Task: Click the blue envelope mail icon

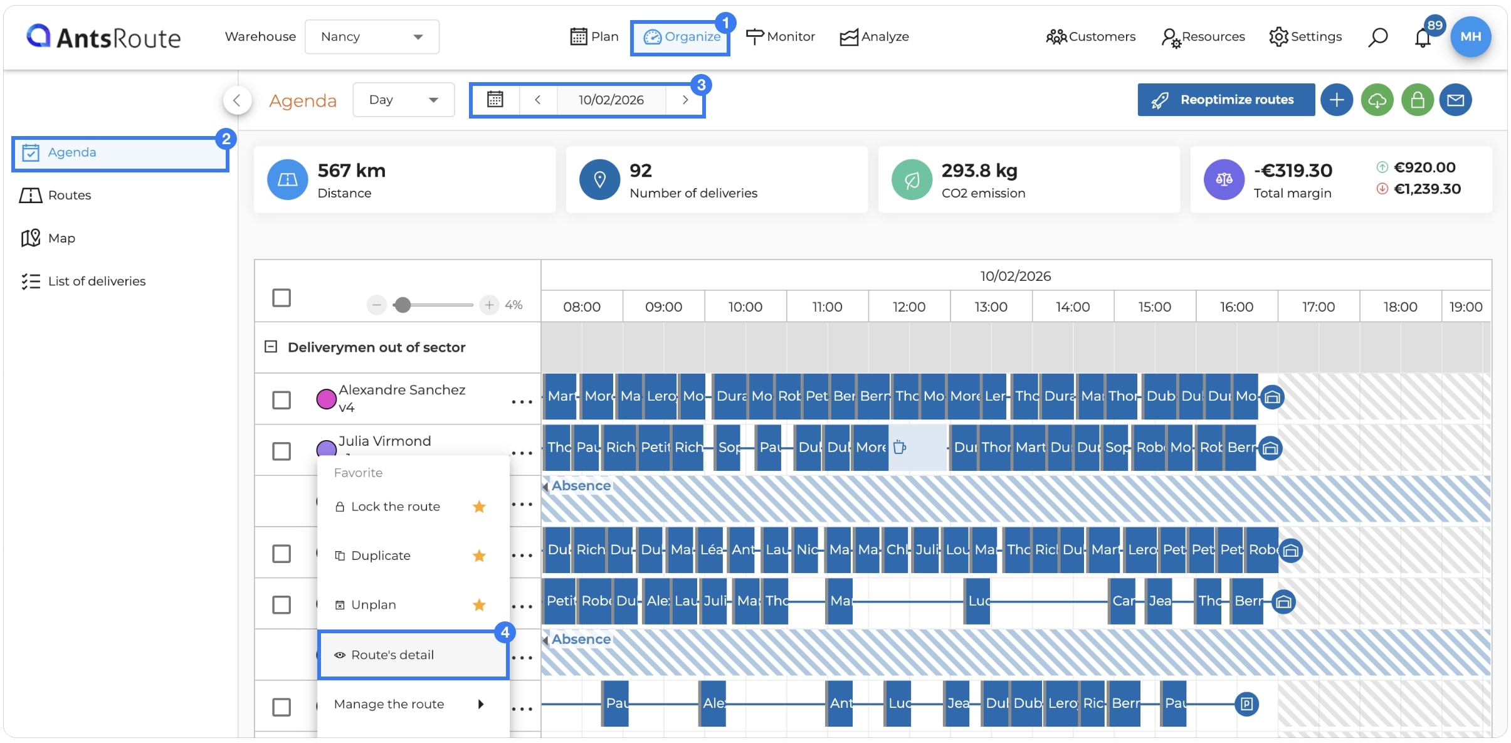Action: coord(1455,100)
